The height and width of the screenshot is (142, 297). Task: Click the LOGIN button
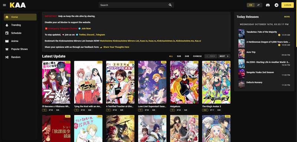[x=287, y=5]
